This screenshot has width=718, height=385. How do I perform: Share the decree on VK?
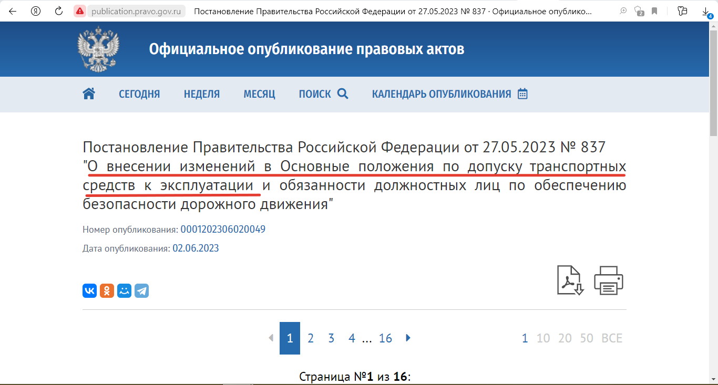tap(89, 290)
